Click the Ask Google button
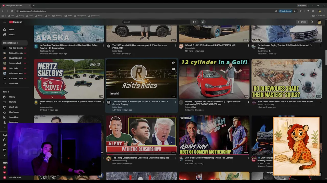The width and height of the screenshot is (327, 183). [x=285, y=11]
